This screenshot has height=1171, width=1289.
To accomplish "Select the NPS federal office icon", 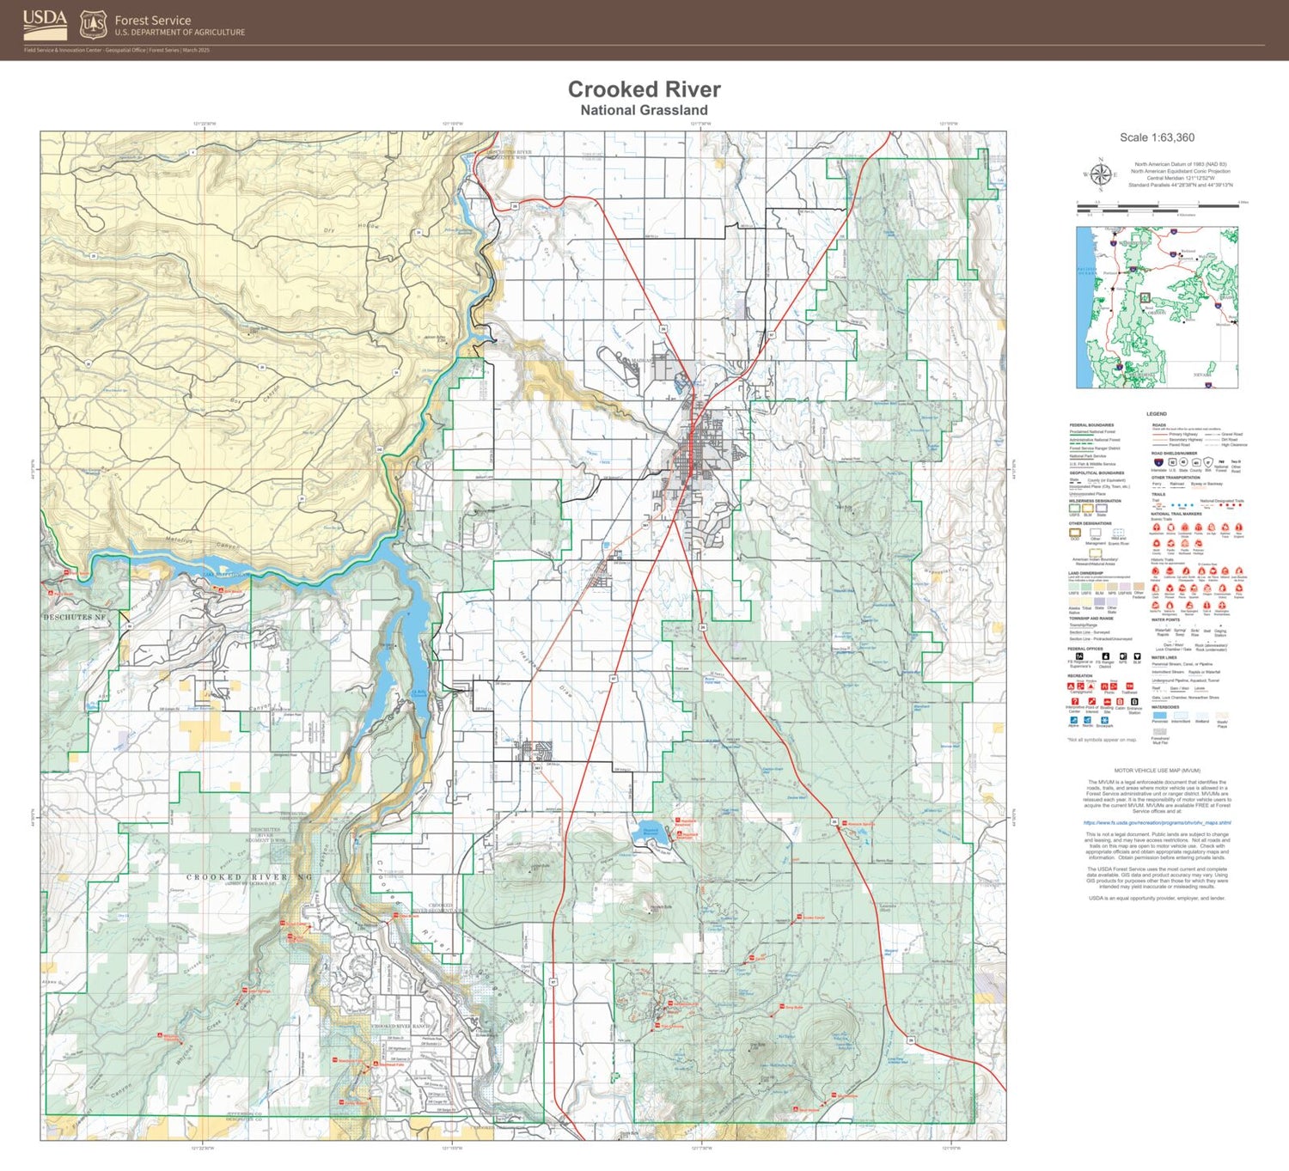I will click(x=1124, y=656).
